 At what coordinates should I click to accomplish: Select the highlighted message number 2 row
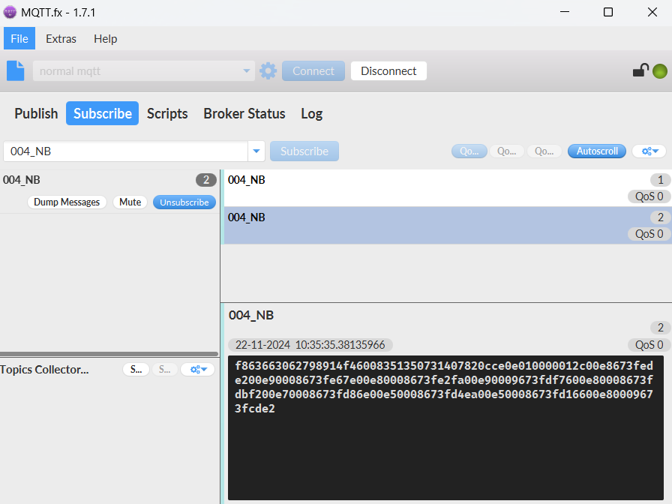pyautogui.click(x=448, y=226)
